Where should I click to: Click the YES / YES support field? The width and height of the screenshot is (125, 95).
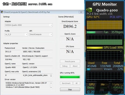click(x=37, y=60)
